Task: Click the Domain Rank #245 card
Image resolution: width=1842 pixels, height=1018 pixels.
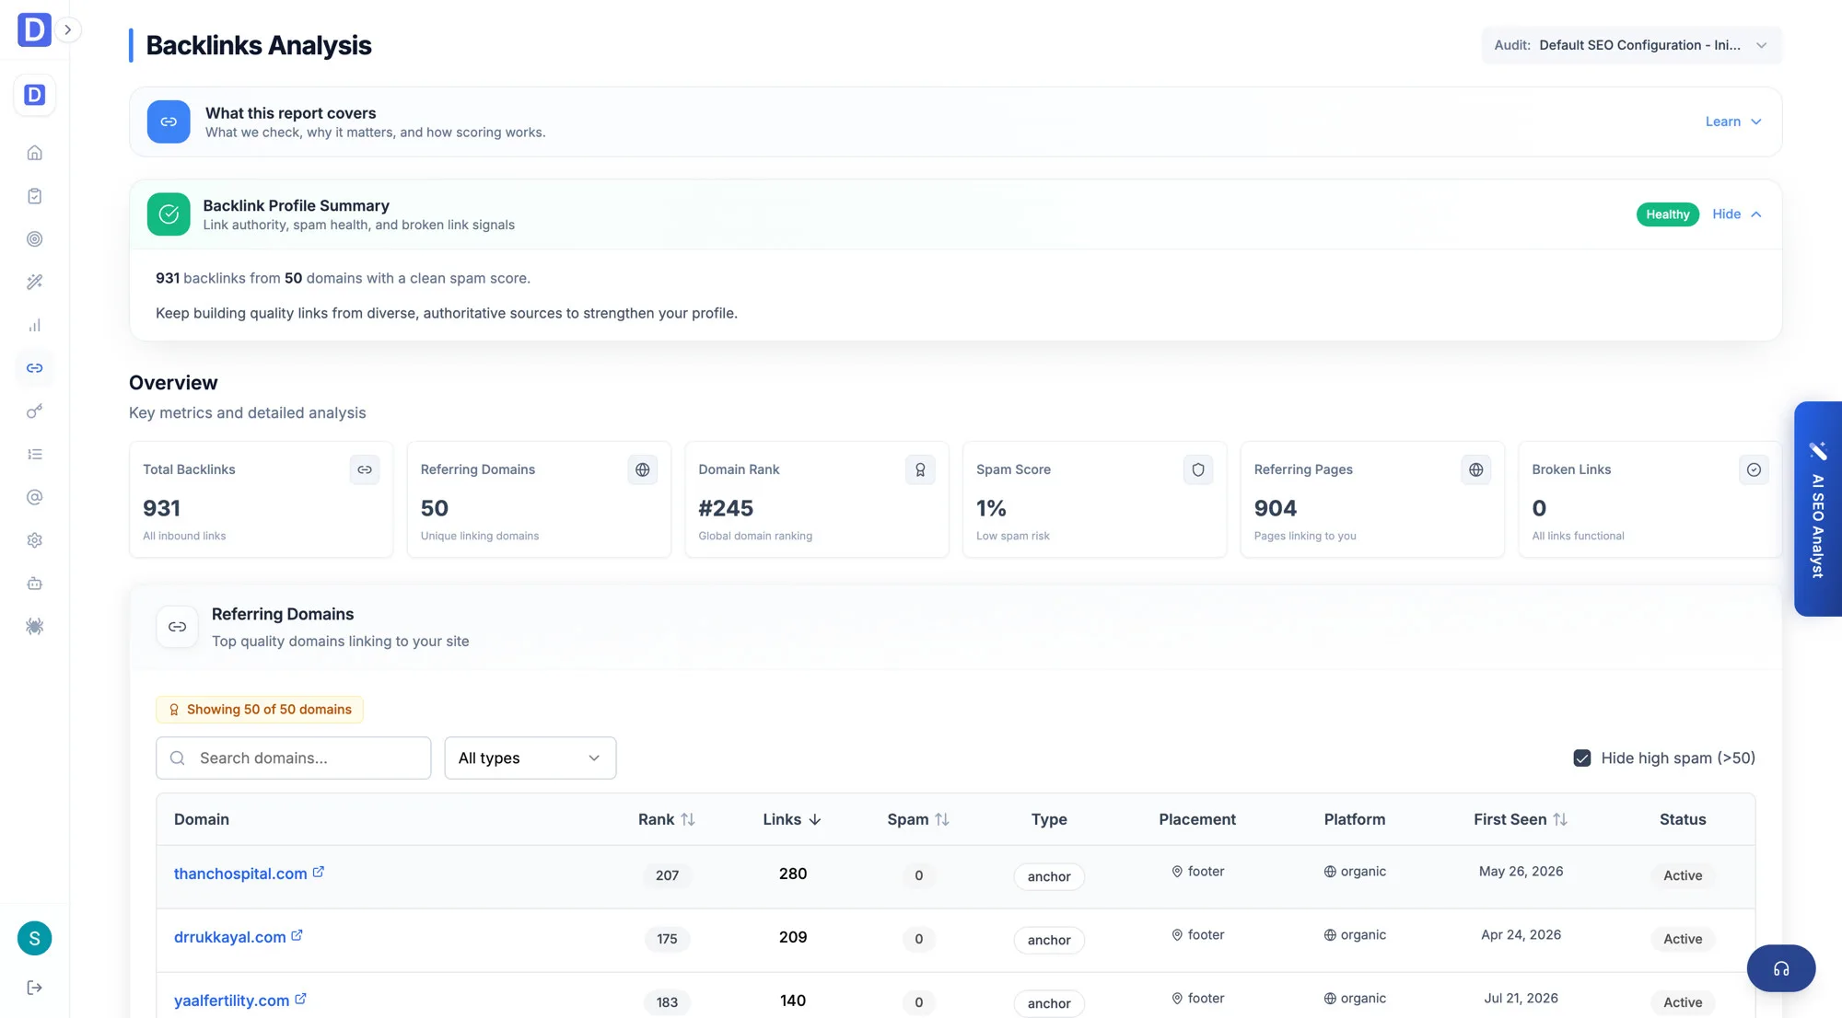Action: (817, 500)
